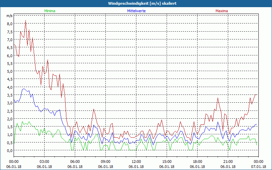Click the red Maxima peak above 8,0

pyautogui.click(x=26, y=20)
